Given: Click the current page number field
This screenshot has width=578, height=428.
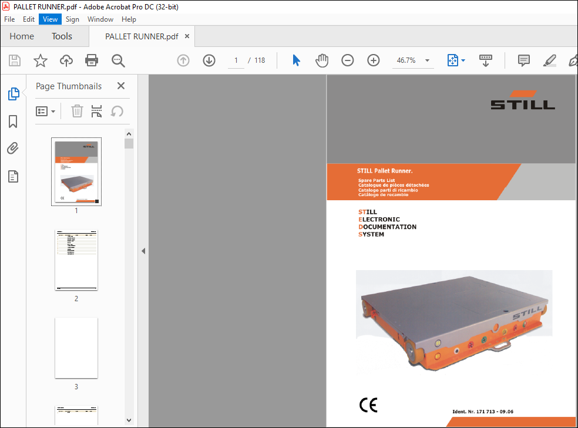Looking at the screenshot, I should (236, 60).
